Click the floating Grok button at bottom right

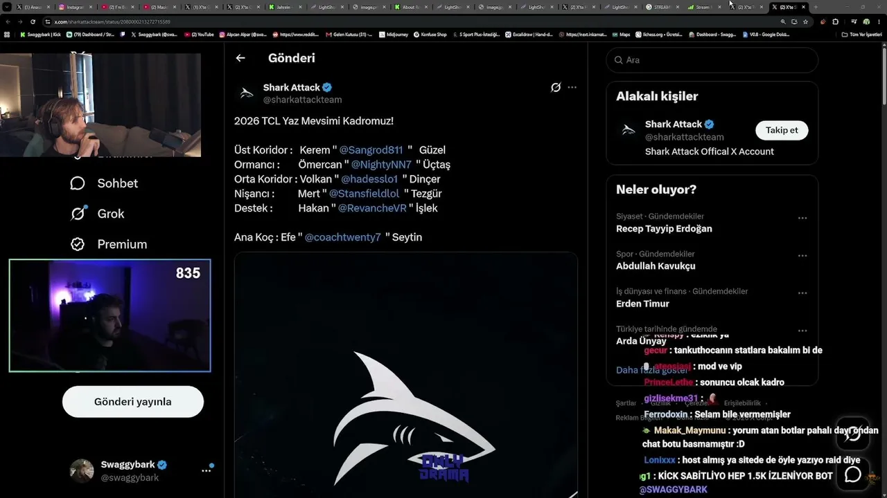[852, 434]
